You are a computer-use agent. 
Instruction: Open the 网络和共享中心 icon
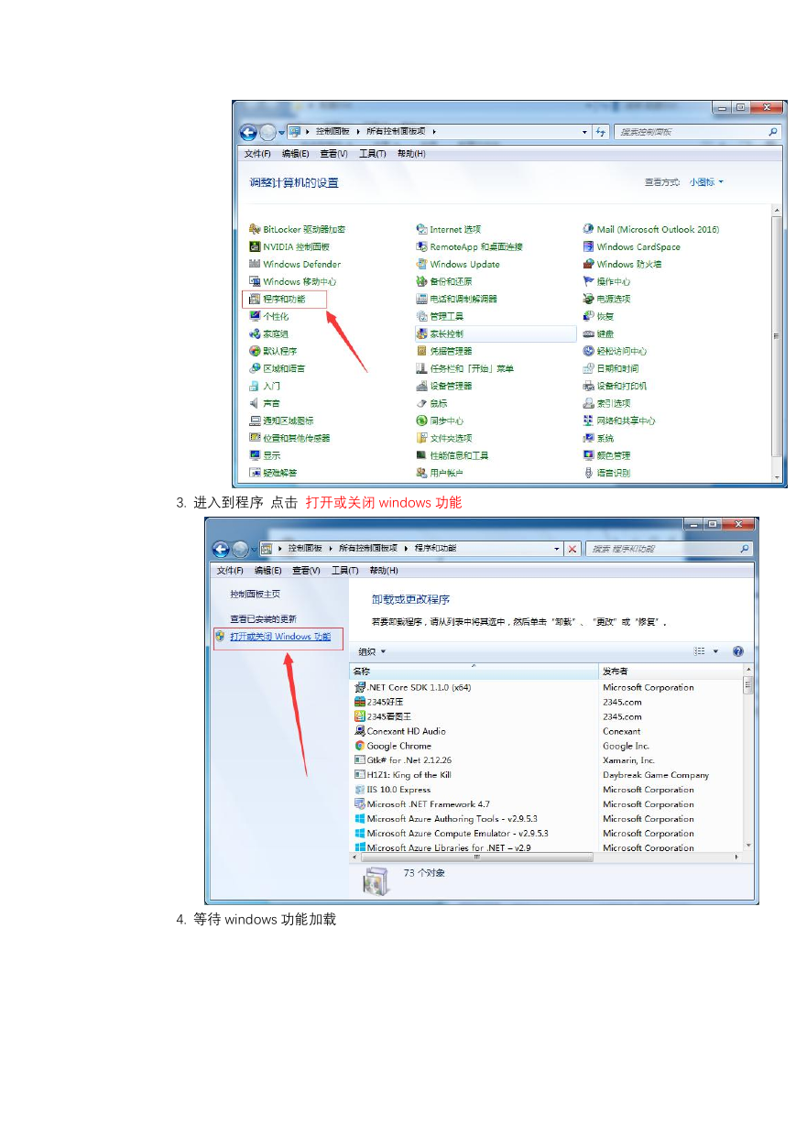tap(589, 421)
